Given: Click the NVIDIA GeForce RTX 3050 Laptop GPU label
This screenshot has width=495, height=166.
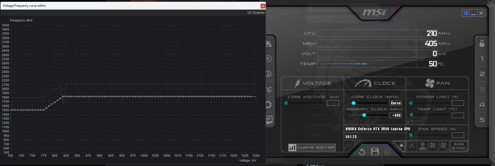Looking at the screenshot, I should click(378, 129).
